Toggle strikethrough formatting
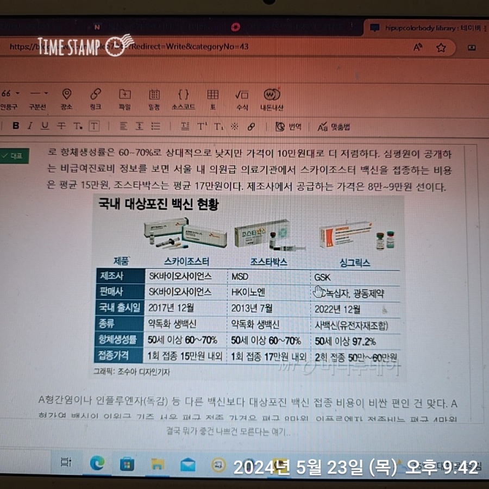The image size is (489, 489). coord(61,126)
